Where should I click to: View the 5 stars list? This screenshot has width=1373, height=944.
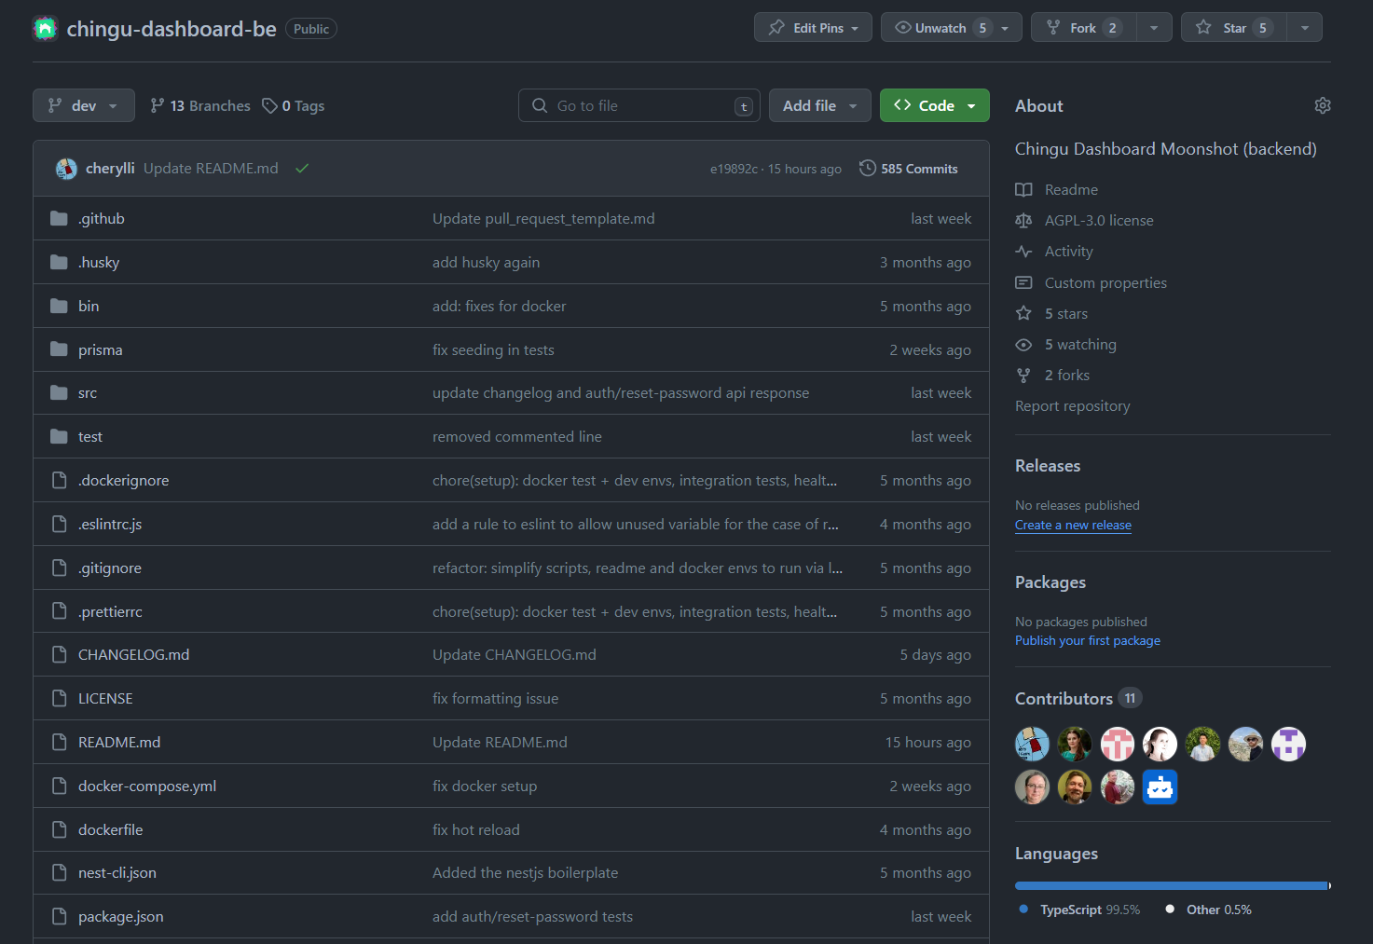pyautogui.click(x=1066, y=313)
